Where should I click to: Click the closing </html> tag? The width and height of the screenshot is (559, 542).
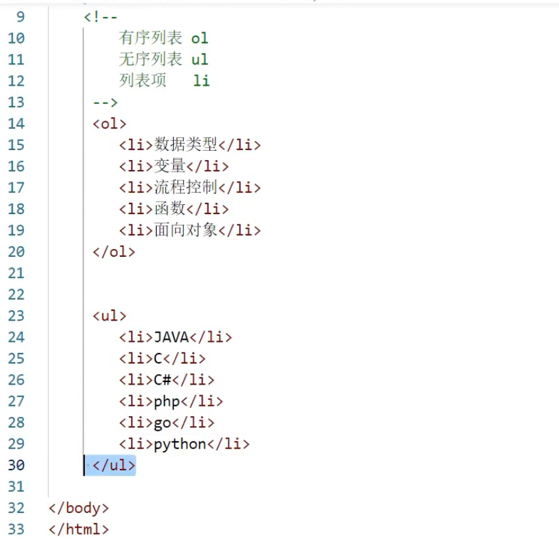click(79, 529)
